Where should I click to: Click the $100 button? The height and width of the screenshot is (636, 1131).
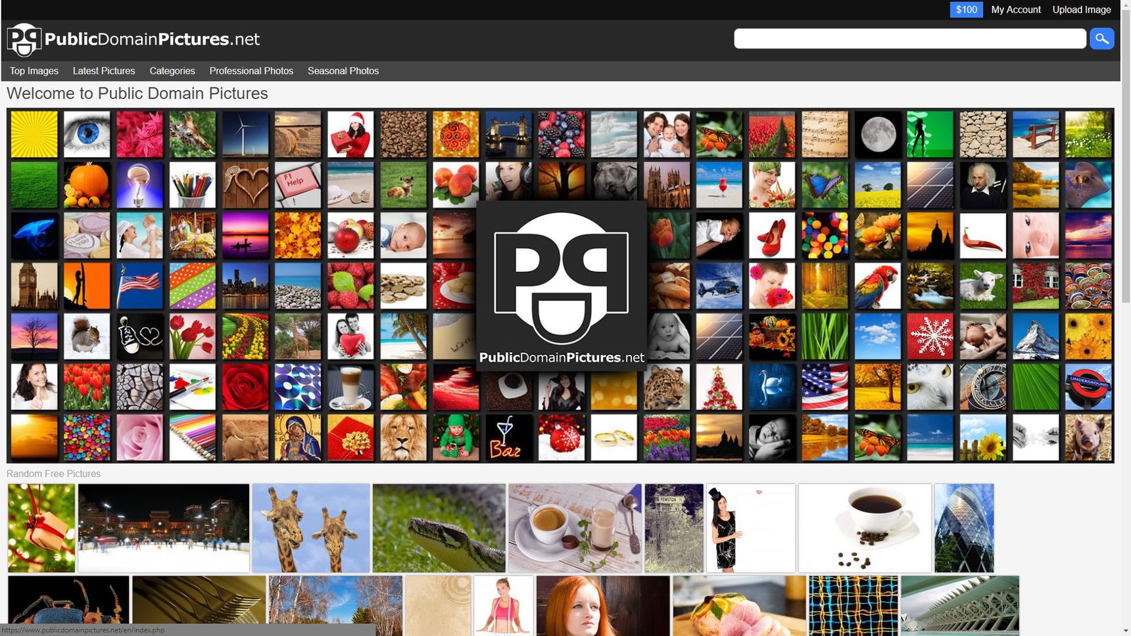pyautogui.click(x=966, y=10)
